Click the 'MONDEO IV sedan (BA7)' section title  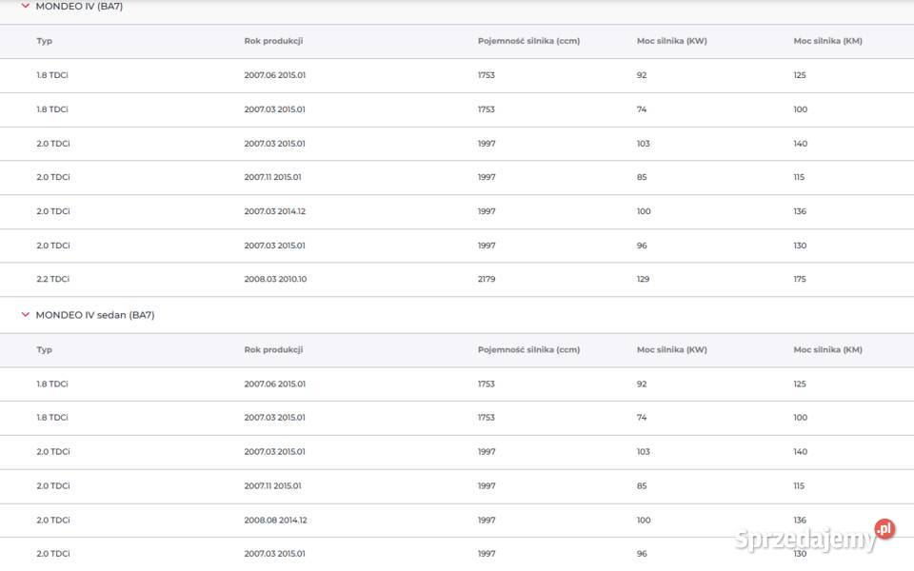tap(95, 315)
